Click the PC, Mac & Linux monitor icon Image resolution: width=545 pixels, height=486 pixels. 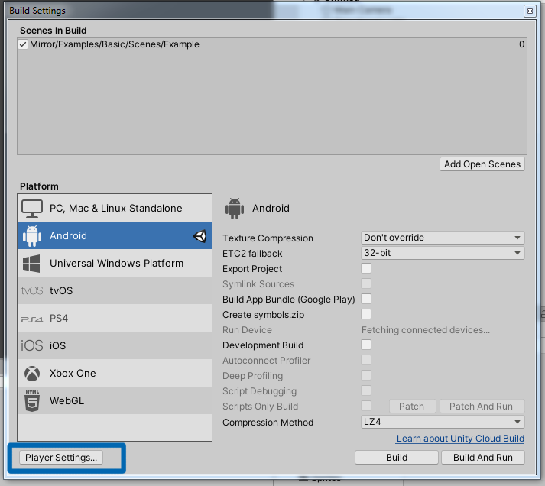[x=32, y=208]
